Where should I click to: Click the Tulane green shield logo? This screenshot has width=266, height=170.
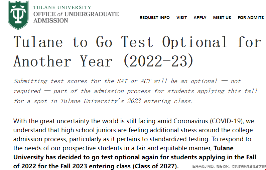click(18, 15)
